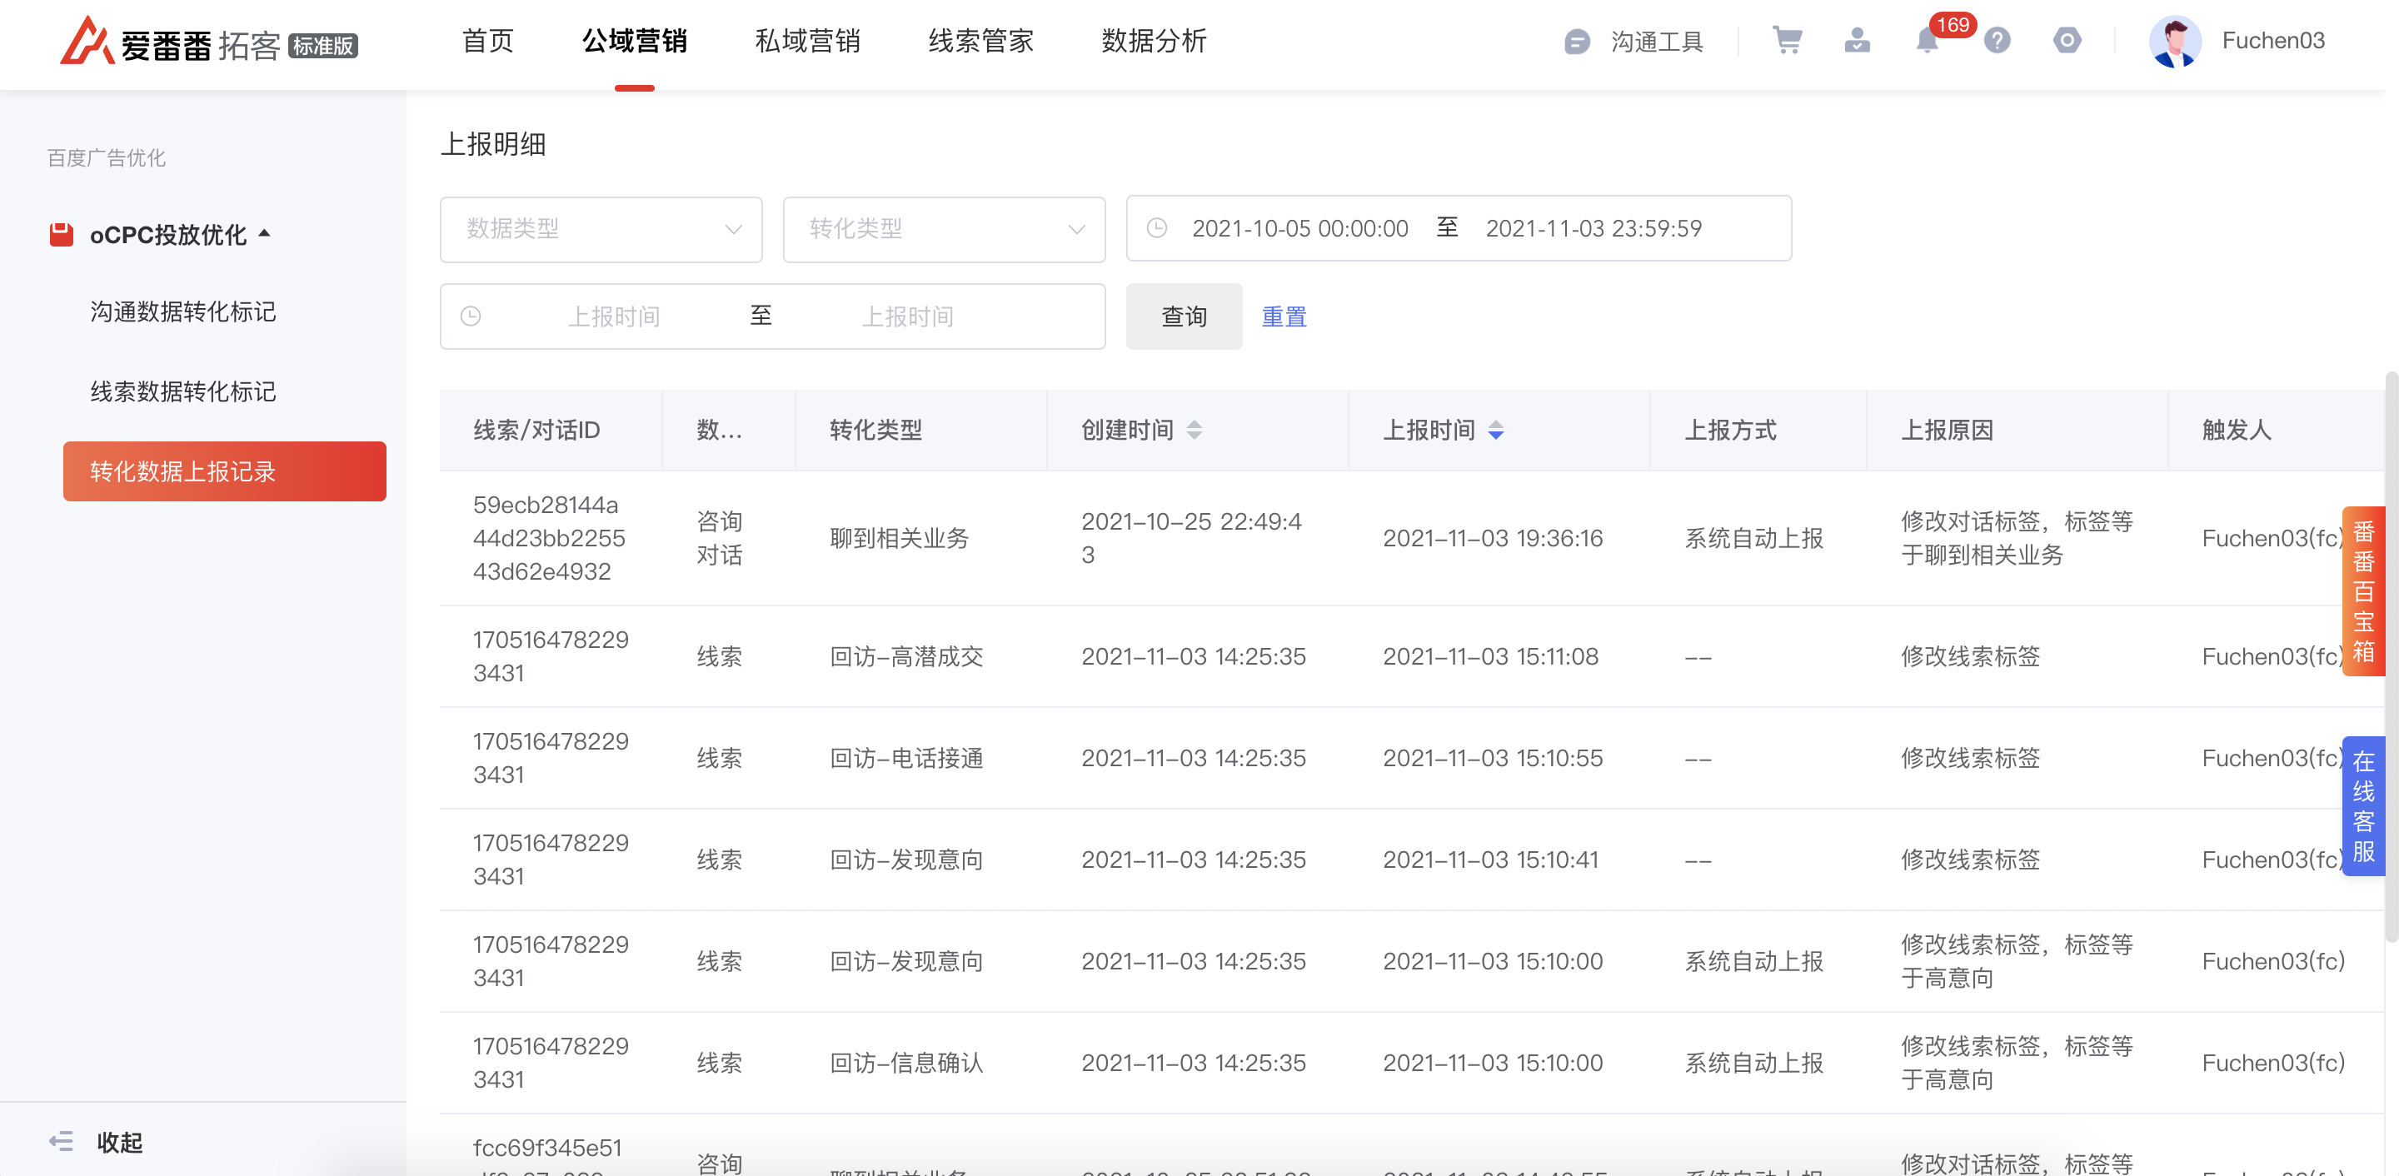This screenshot has width=2399, height=1176.
Task: Click the notification bell icon
Action: point(1926,41)
